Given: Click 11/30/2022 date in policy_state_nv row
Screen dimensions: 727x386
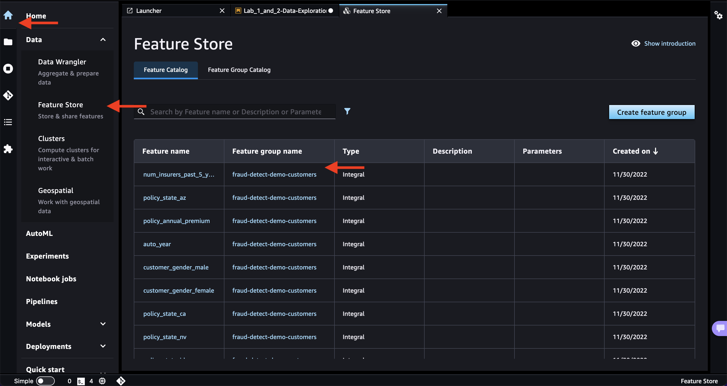Looking at the screenshot, I should point(630,337).
